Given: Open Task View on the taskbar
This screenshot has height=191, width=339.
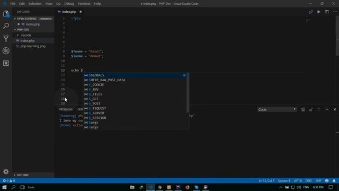Looking at the screenshot, I should pyautogui.click(x=22, y=187).
